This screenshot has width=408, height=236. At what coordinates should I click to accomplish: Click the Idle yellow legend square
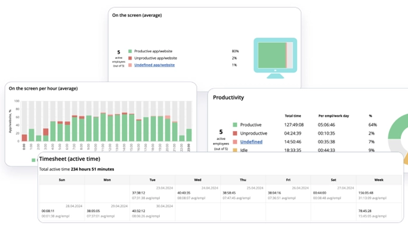pyautogui.click(x=235, y=150)
